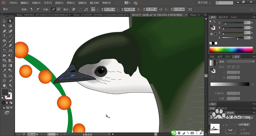Select the Pen tool
The image size is (256, 136).
coord(4,31)
